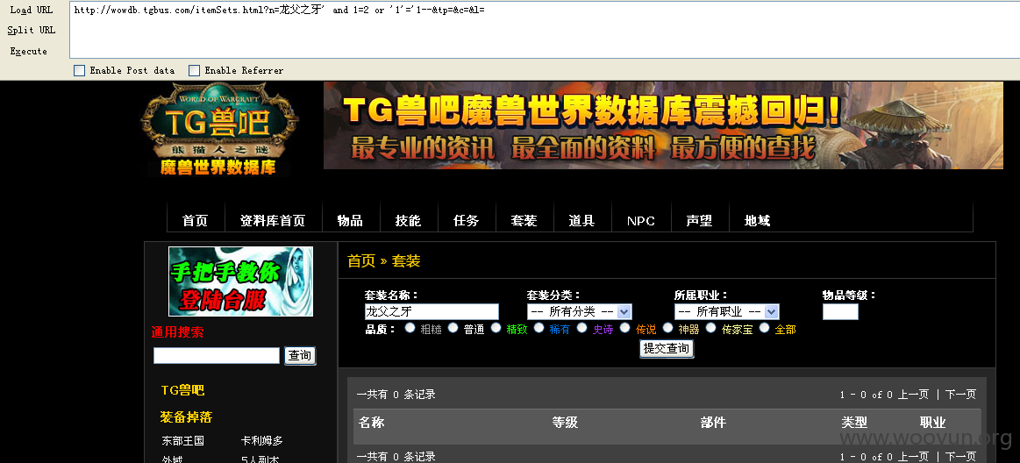The image size is (1020, 463).
Task: Select the 神器 quality radio button
Action: (667, 328)
